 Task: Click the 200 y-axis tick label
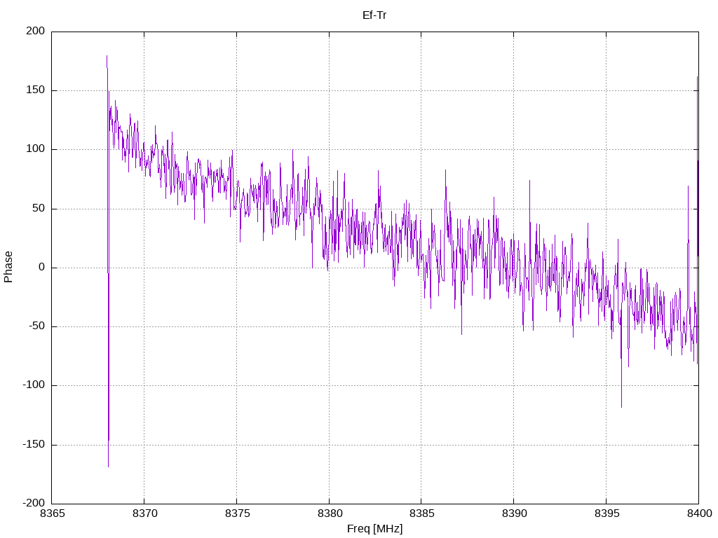[x=36, y=31]
